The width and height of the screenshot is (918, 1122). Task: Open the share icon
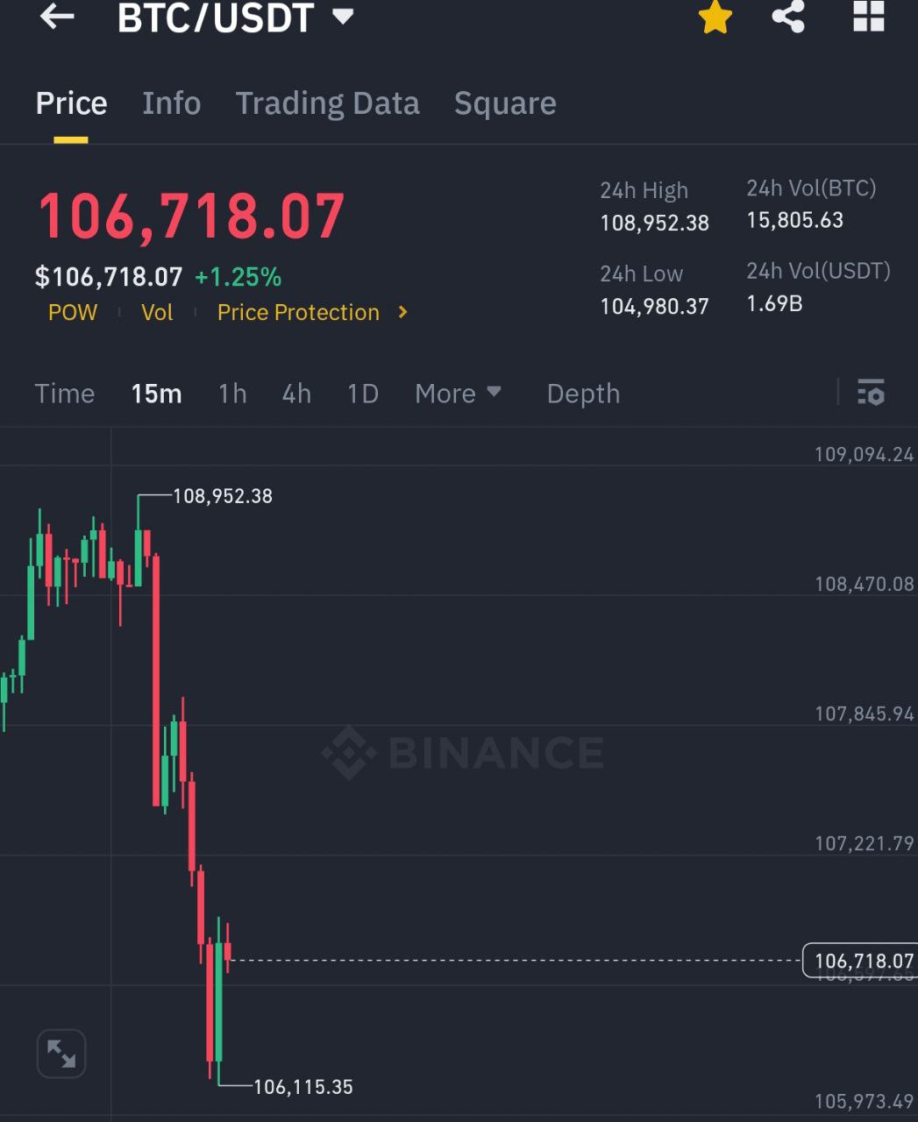pyautogui.click(x=788, y=17)
